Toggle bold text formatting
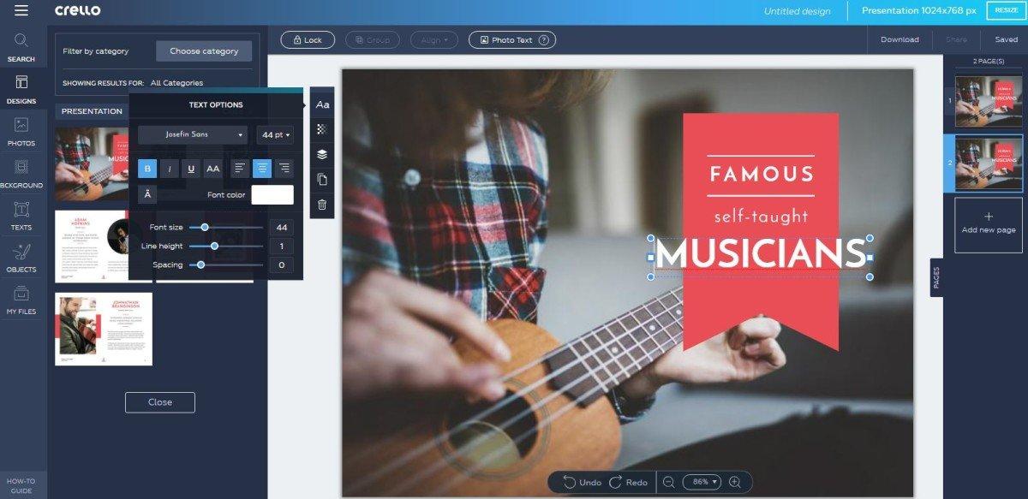The height and width of the screenshot is (499, 1028). [147, 169]
